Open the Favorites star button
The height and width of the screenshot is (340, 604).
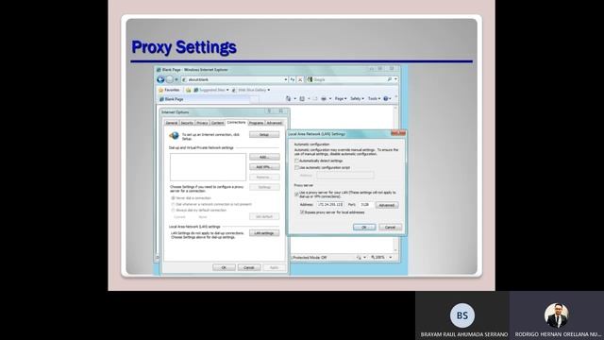[169, 90]
